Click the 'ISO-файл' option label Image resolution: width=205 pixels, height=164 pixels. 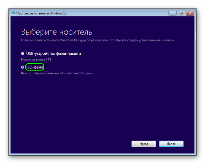(x=35, y=67)
